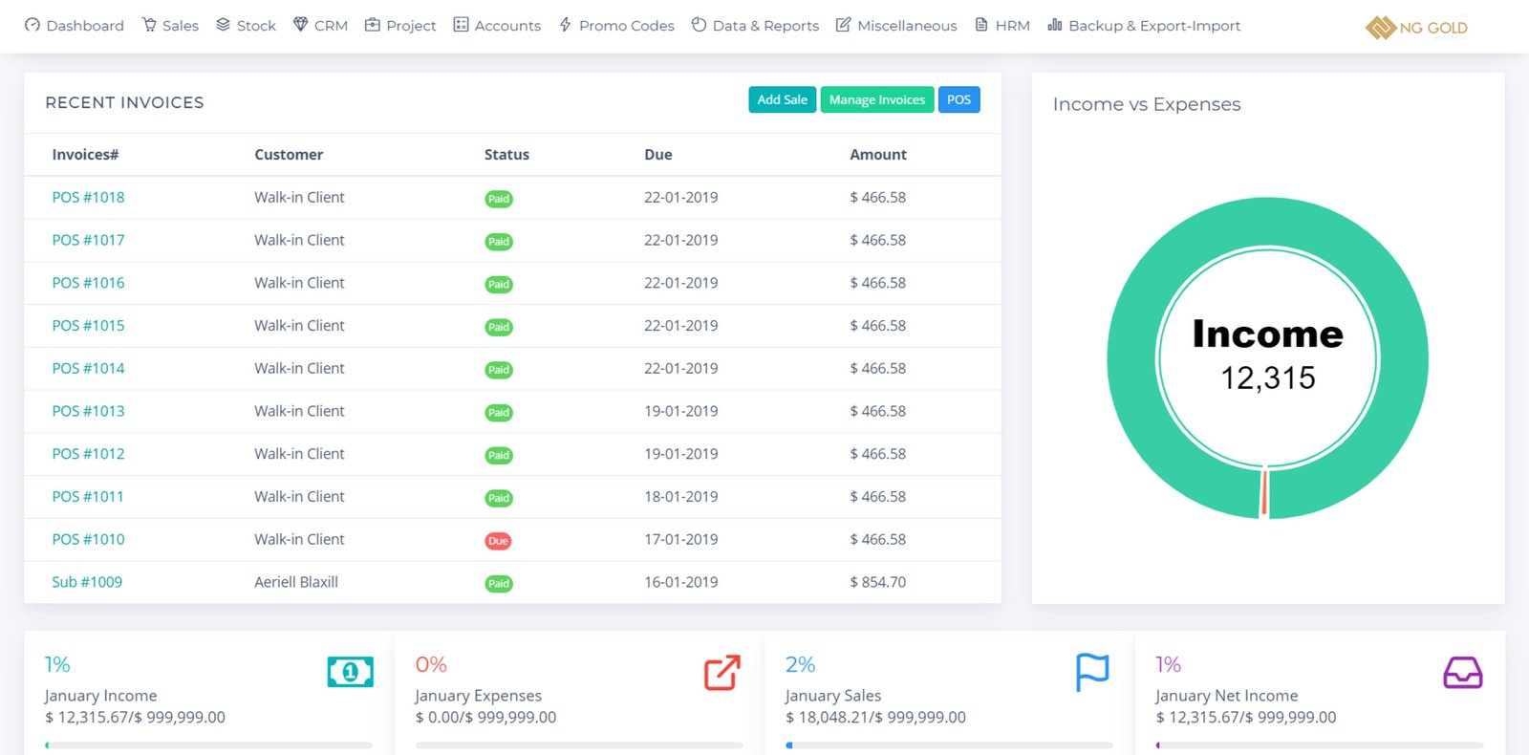Image resolution: width=1529 pixels, height=755 pixels.
Task: Click the green Income donut chart ring
Action: 1131,358
